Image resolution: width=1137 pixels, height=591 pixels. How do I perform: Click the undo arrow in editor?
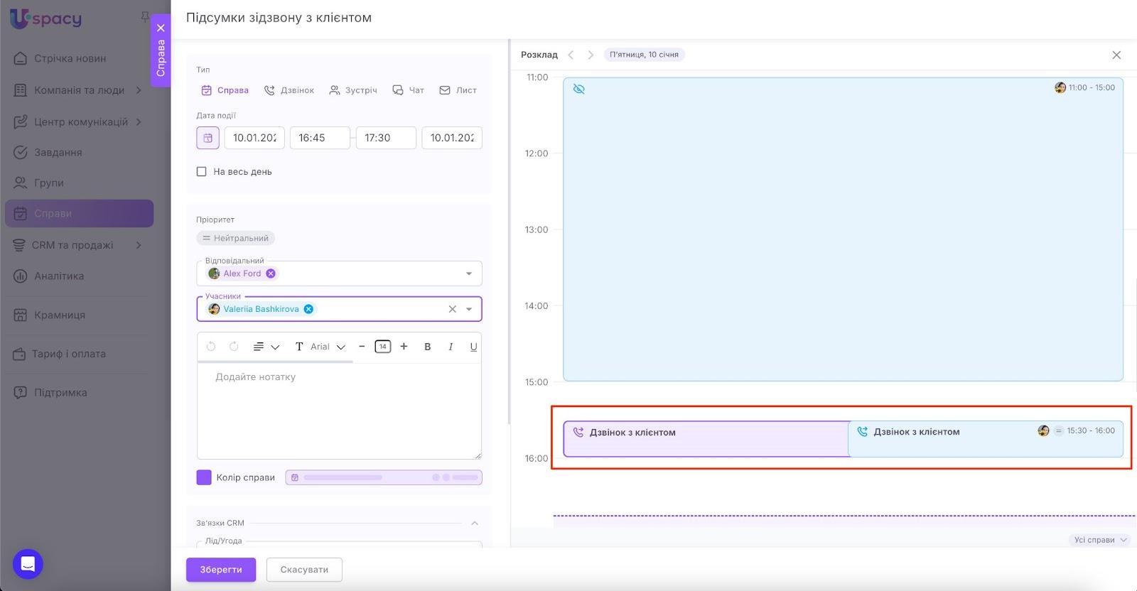click(211, 347)
